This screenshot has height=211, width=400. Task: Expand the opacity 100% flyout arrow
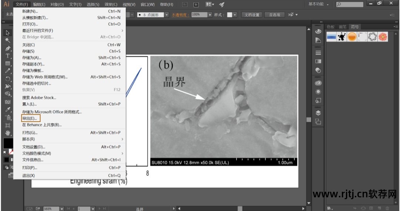point(210,15)
